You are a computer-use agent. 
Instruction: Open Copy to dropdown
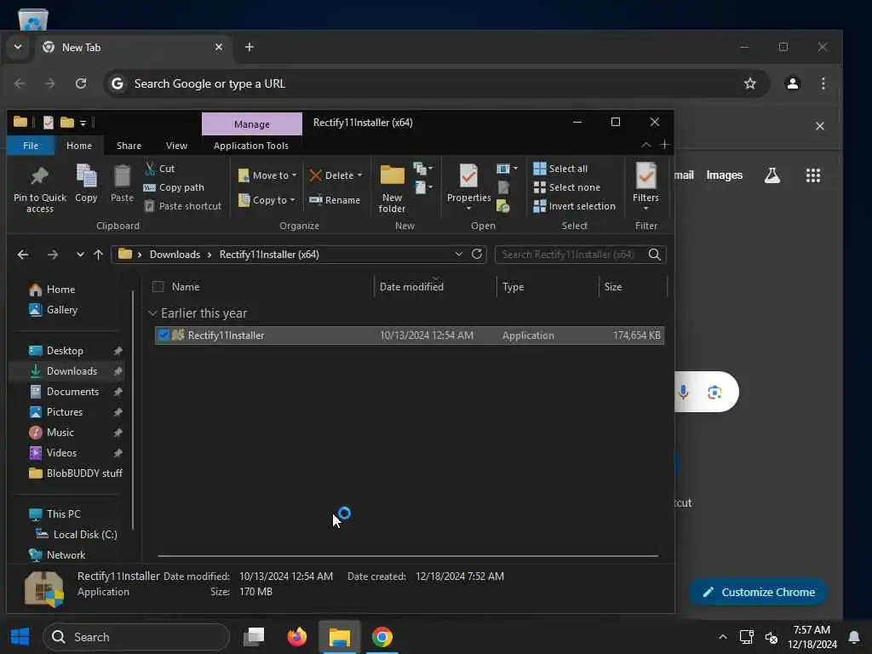point(267,200)
